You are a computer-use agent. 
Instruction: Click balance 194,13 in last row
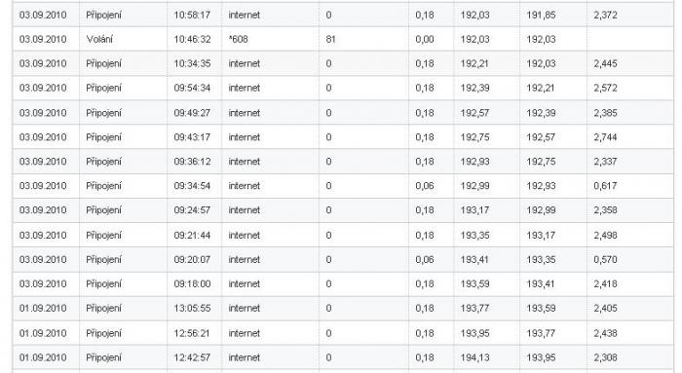pos(474,357)
